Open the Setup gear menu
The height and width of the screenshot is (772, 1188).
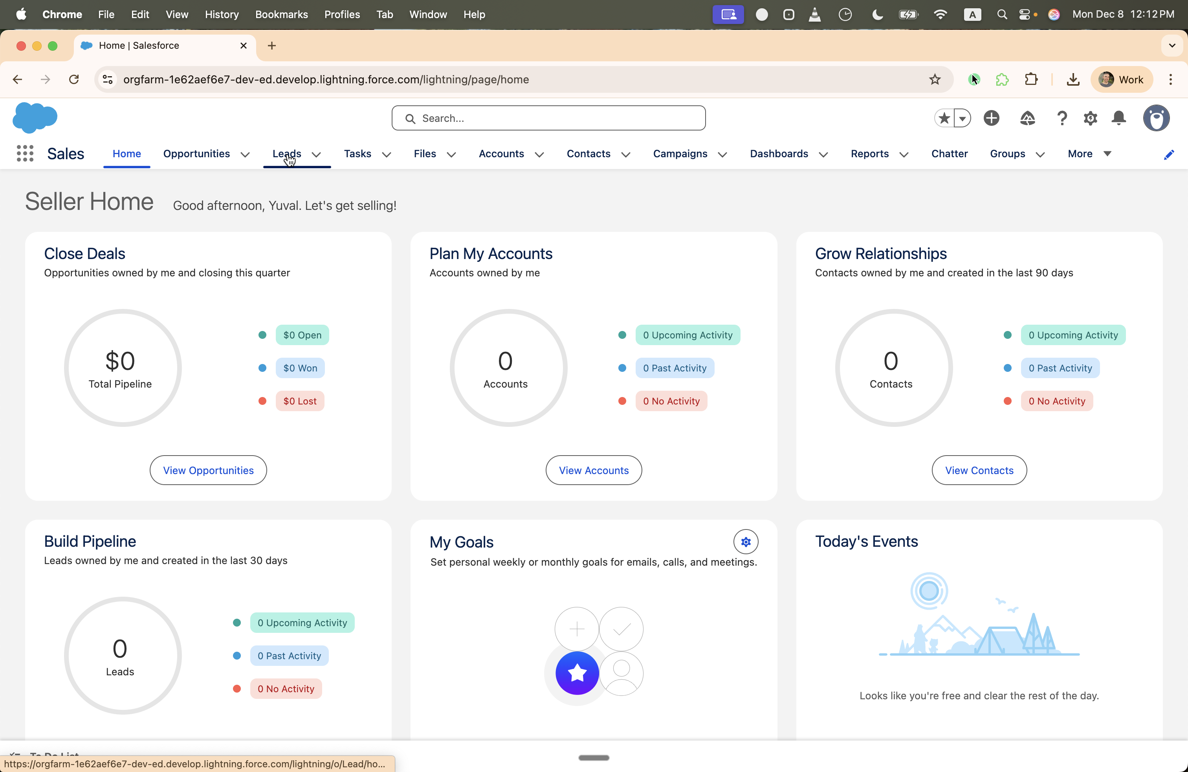[x=1090, y=118]
